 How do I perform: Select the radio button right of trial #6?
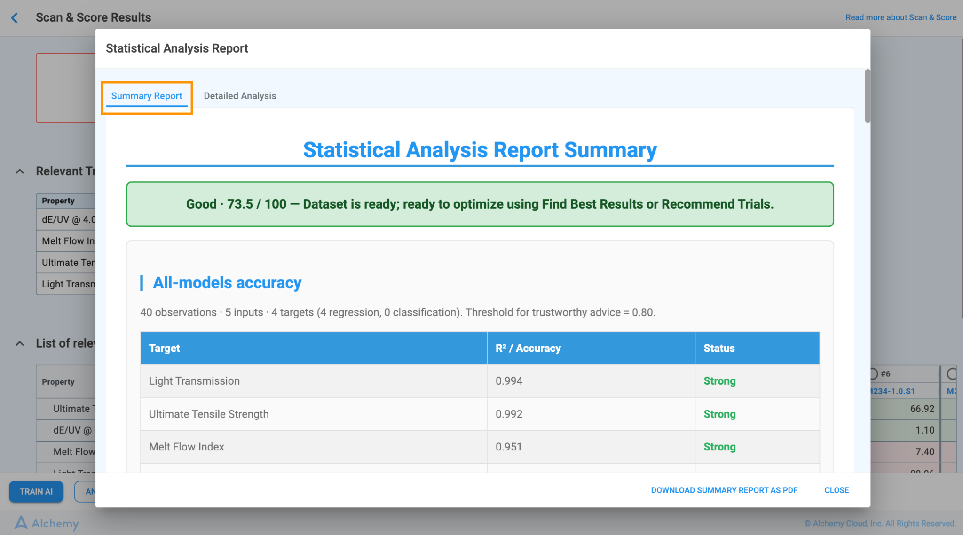[x=952, y=374]
